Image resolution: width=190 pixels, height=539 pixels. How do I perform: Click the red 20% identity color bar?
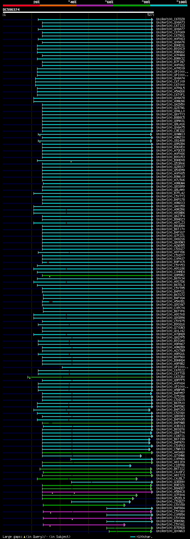(x=21, y=5)
